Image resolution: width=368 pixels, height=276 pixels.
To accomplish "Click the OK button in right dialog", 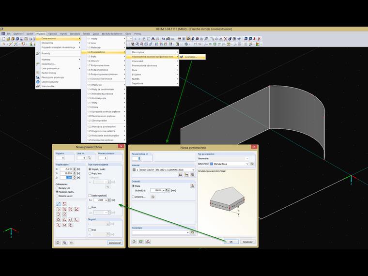I will [x=231, y=242].
